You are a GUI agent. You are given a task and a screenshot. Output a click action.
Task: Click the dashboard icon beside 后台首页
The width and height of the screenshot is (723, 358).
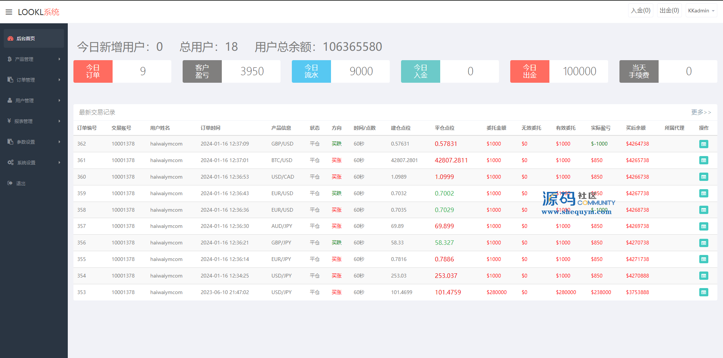11,38
